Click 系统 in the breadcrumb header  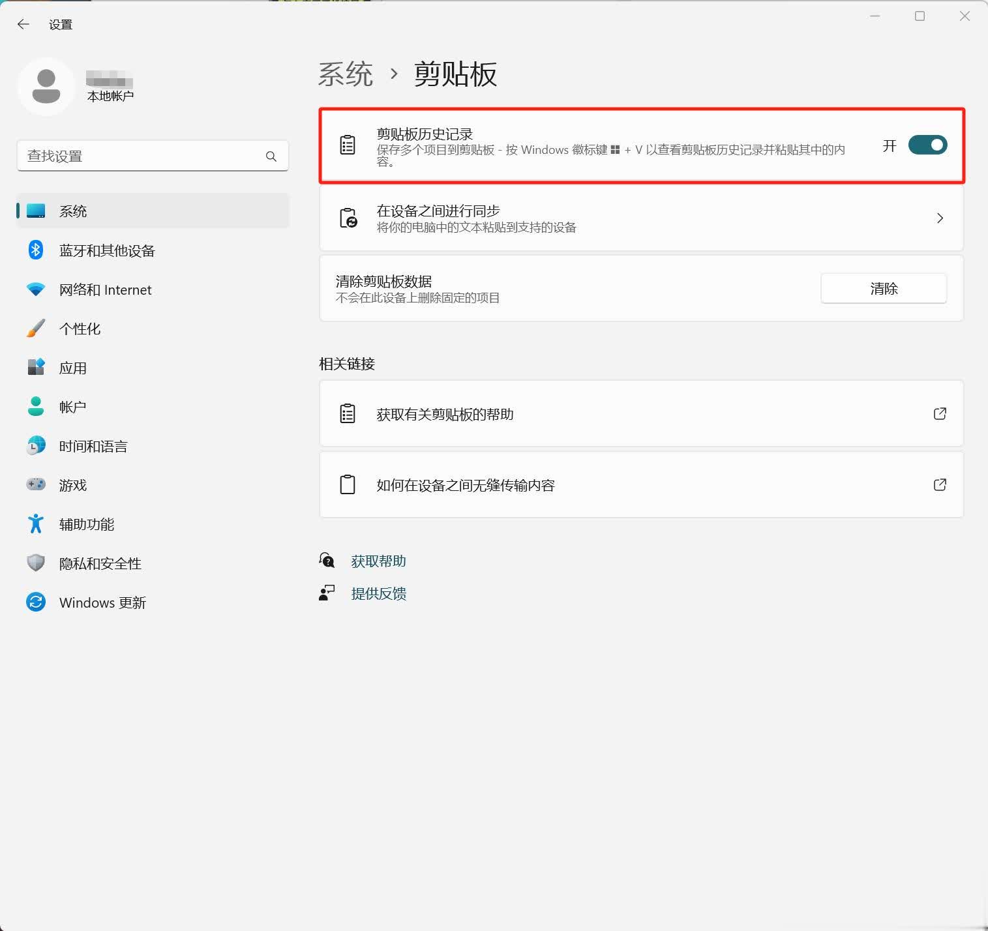(346, 74)
